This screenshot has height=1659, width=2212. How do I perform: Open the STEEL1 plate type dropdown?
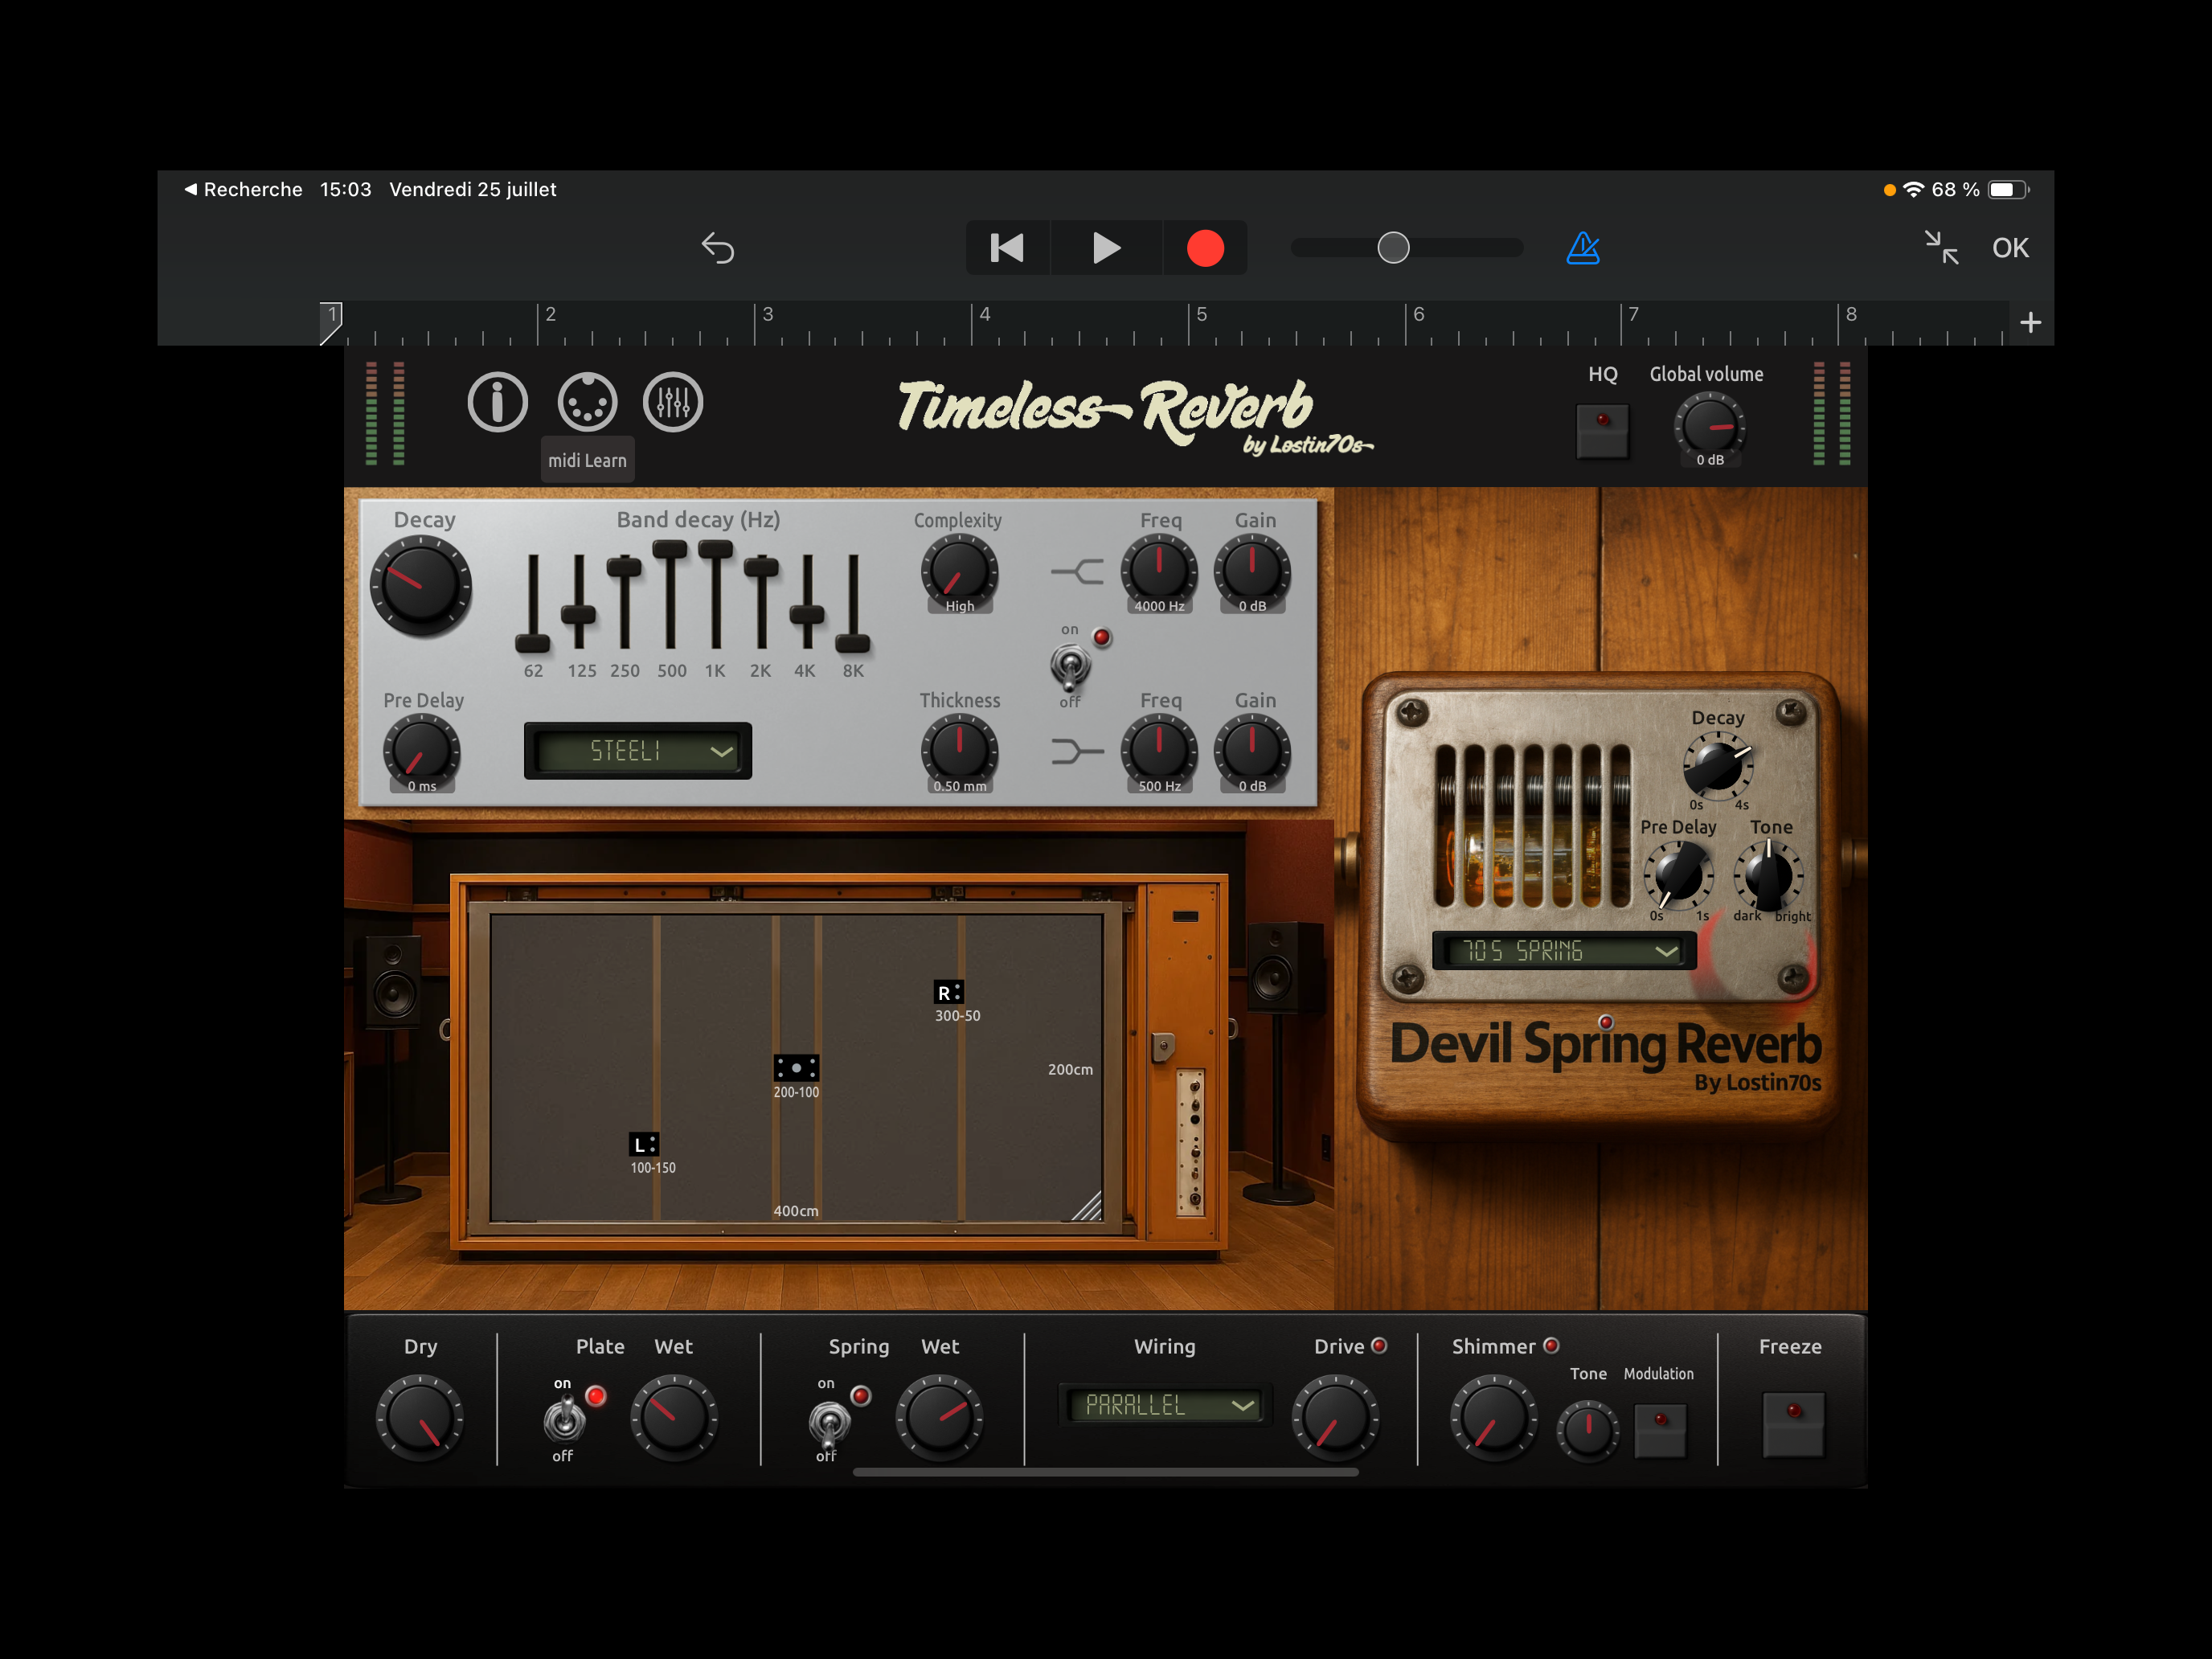coord(638,751)
